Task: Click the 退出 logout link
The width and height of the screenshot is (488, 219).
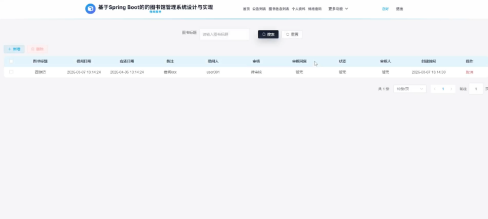Action: click(400, 9)
